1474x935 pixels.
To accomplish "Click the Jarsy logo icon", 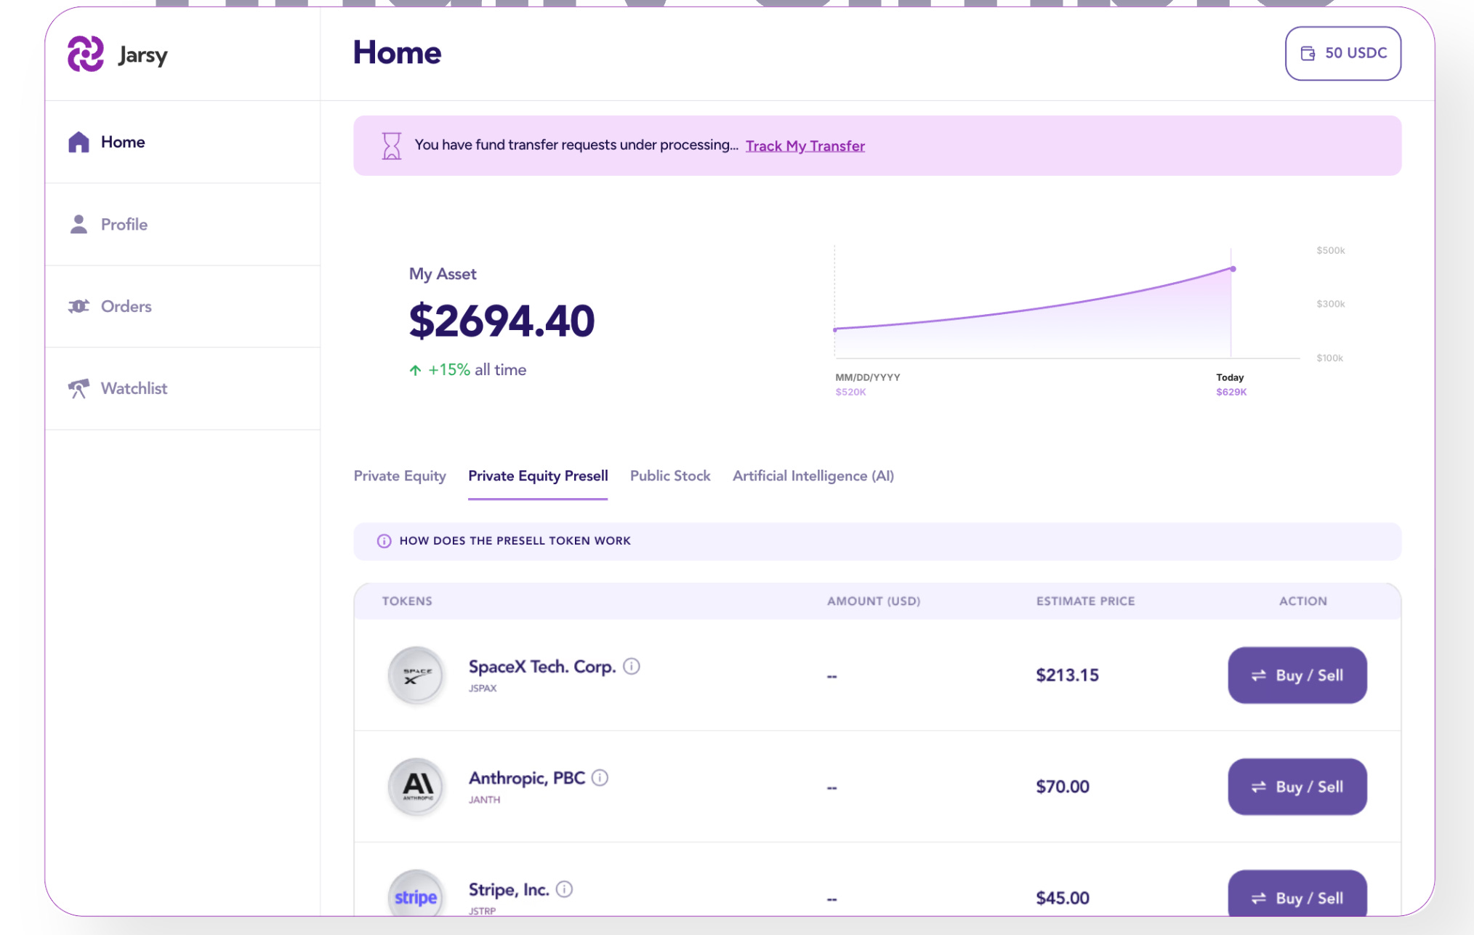I will [x=86, y=54].
